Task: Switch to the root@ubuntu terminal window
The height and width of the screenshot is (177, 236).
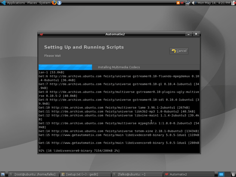Action: pos(33,174)
